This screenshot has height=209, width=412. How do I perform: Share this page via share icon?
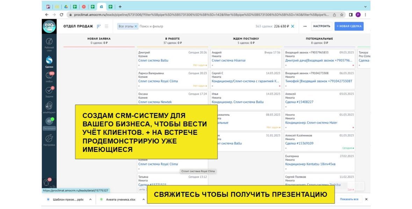pyautogui.click(x=334, y=15)
